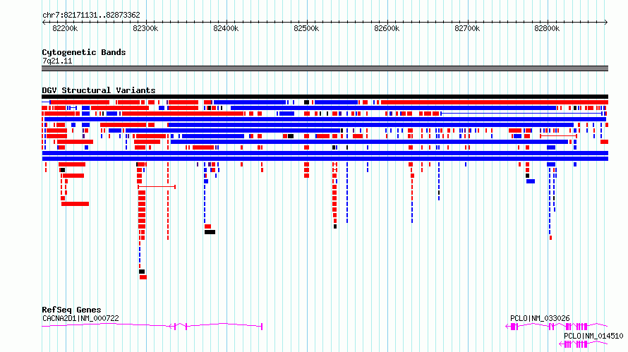Select black box near bottom of tallest column

(x=142, y=272)
